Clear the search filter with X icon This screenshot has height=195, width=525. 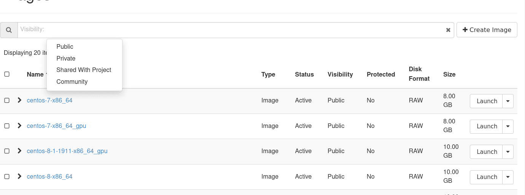tap(448, 30)
